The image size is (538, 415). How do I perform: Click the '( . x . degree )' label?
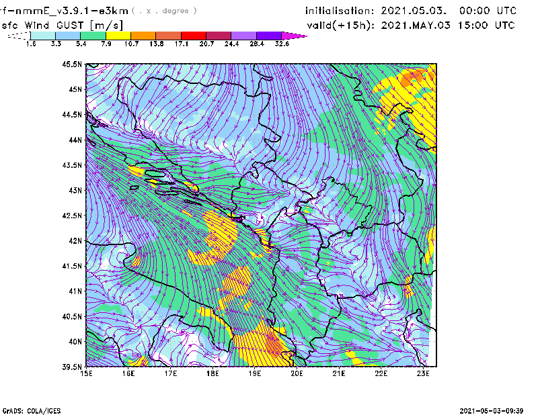coord(164,11)
